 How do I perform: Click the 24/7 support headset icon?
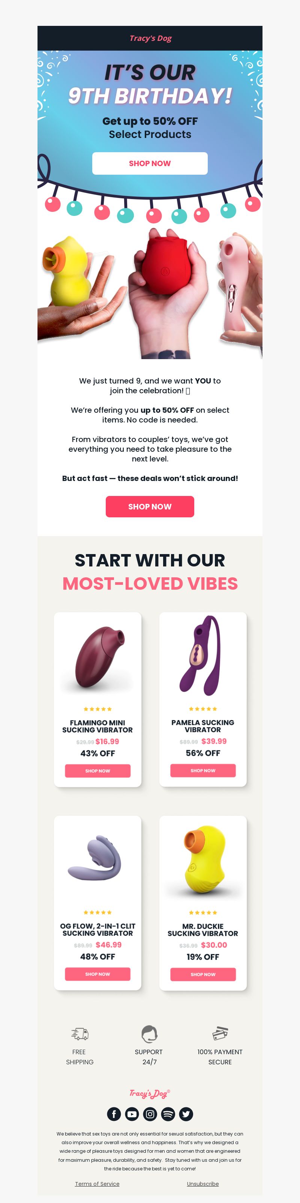click(150, 1034)
